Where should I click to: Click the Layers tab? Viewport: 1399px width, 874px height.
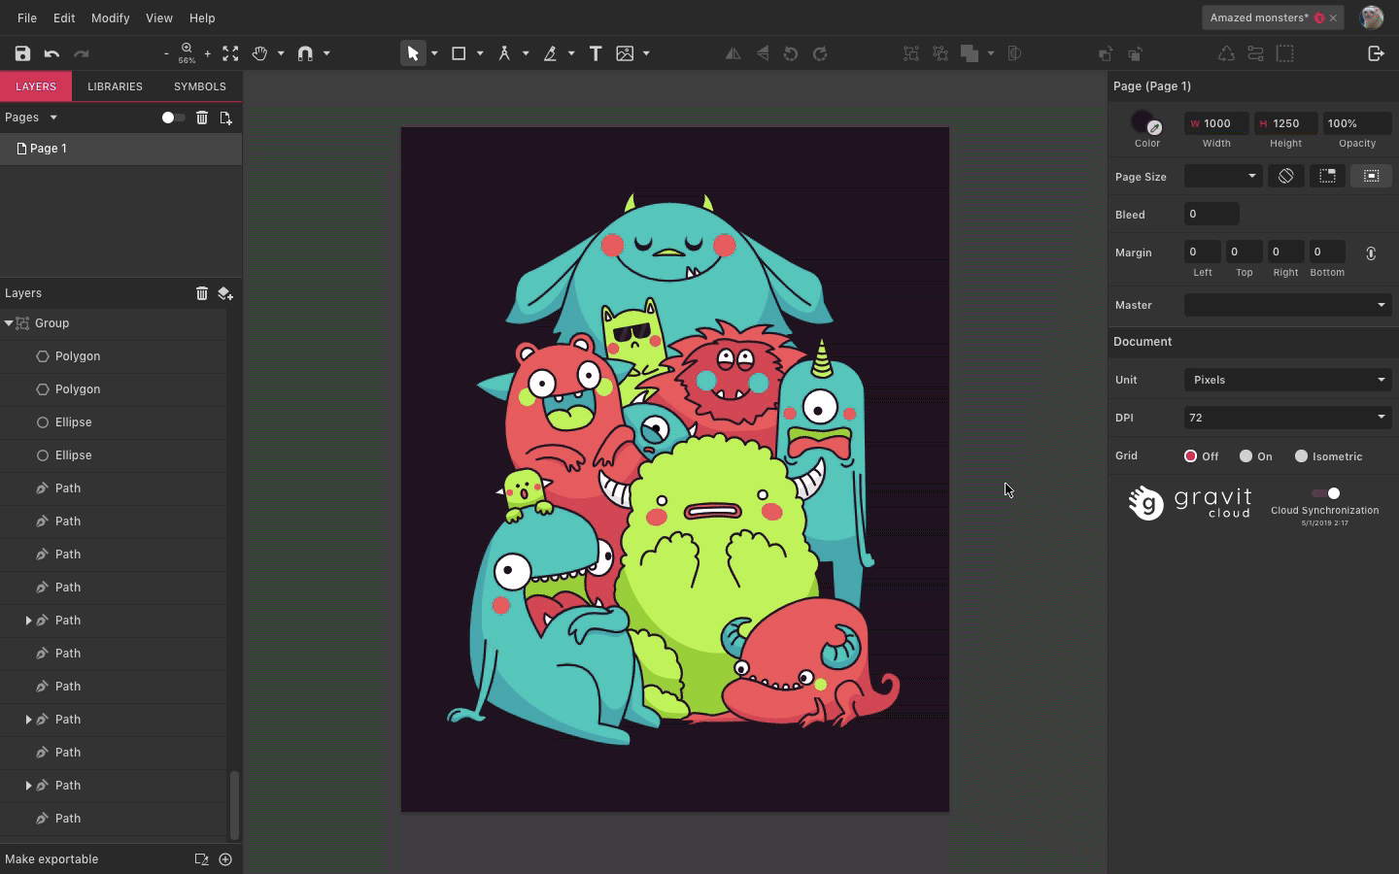pos(36,86)
